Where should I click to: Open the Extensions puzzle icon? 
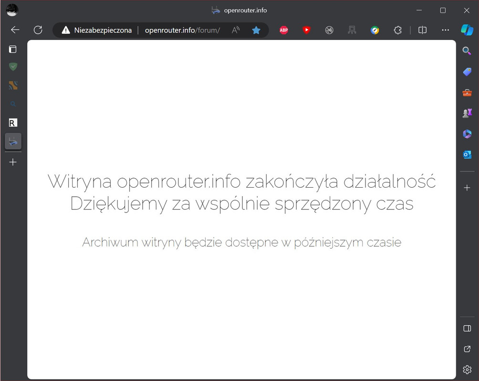(398, 30)
